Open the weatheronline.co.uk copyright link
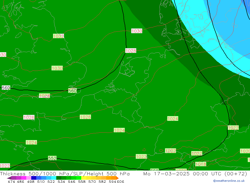 229,181
